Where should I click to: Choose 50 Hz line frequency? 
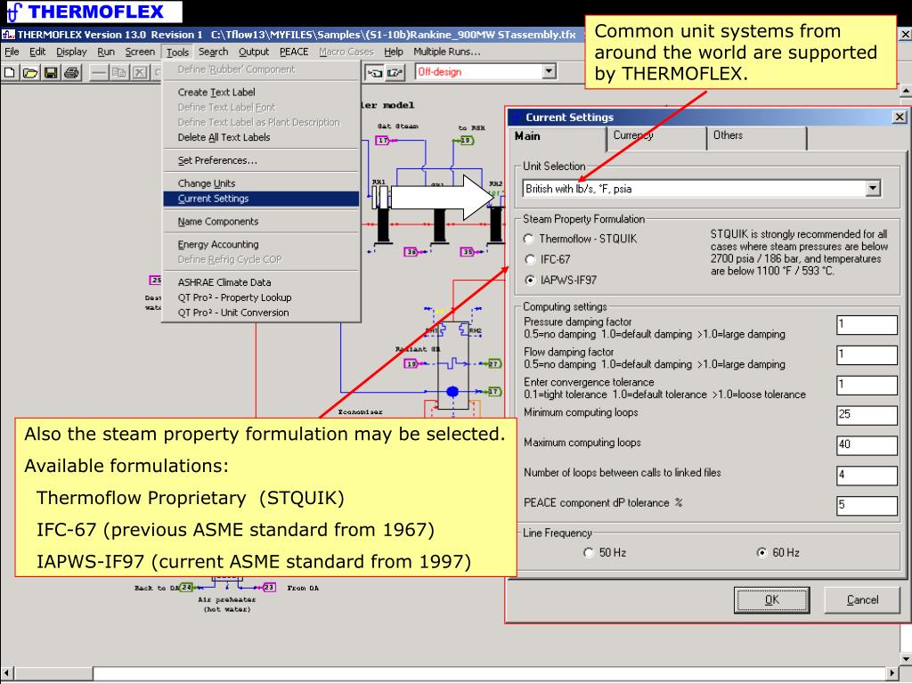click(x=588, y=552)
